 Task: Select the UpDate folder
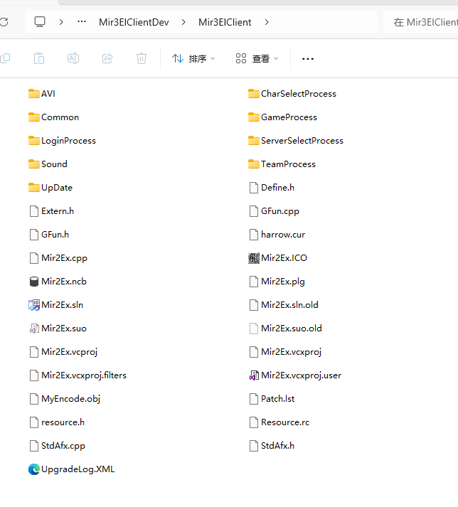[50, 188]
